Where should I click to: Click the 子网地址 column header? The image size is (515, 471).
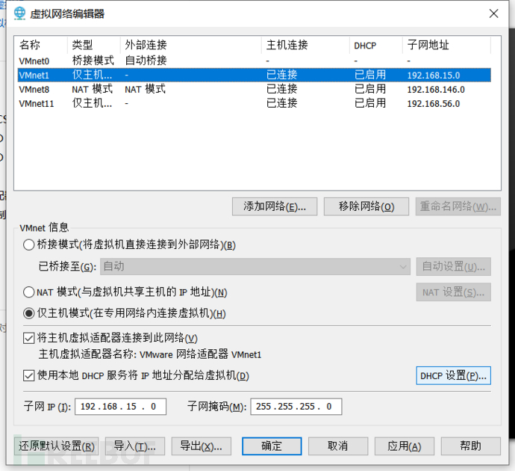point(446,45)
